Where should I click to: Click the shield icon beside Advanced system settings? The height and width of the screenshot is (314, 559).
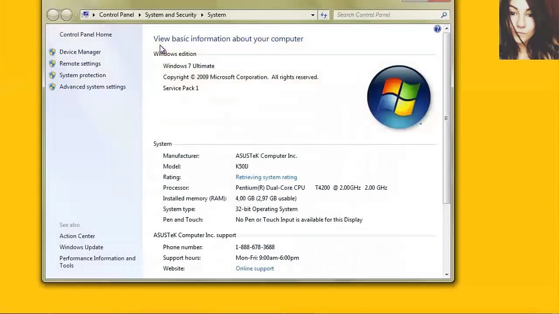[x=52, y=87]
